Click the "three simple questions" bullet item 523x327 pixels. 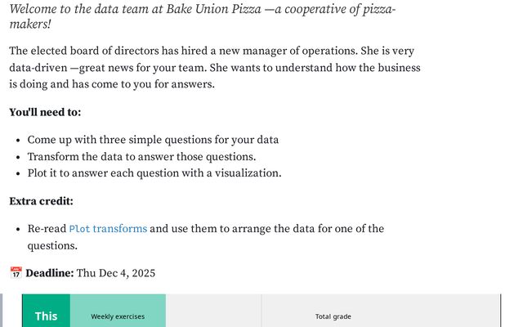click(153, 140)
